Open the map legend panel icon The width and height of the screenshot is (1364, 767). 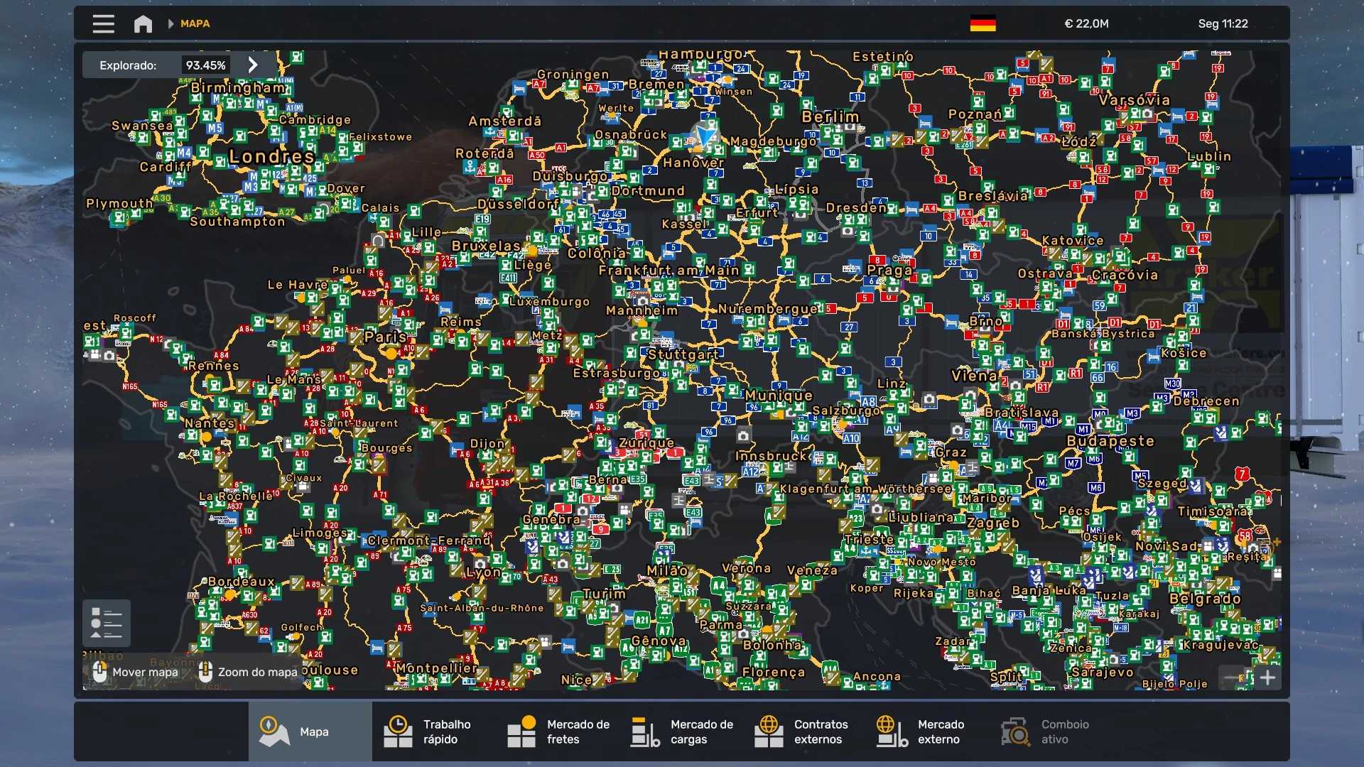tap(107, 623)
